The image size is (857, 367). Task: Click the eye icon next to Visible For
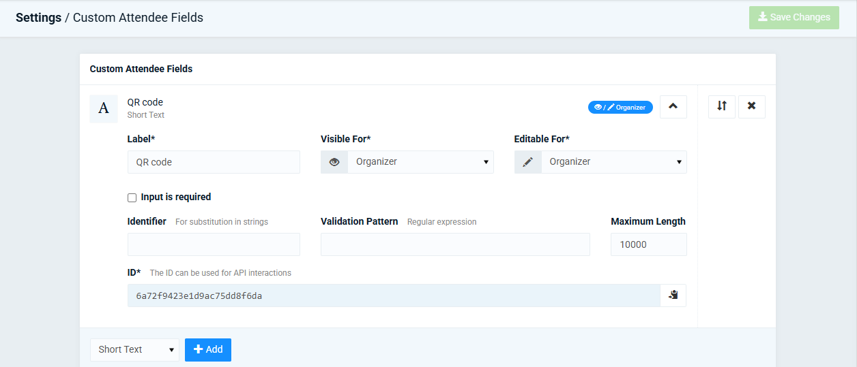click(x=334, y=162)
